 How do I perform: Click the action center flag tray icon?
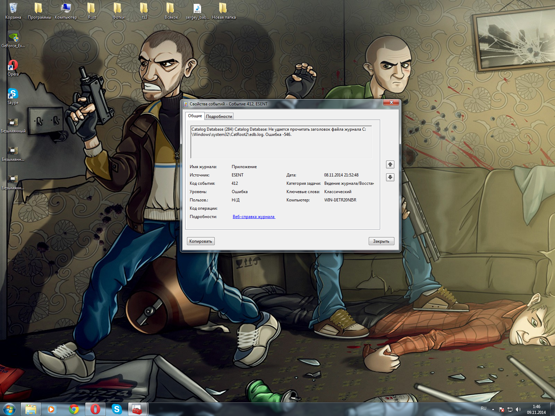click(x=502, y=409)
